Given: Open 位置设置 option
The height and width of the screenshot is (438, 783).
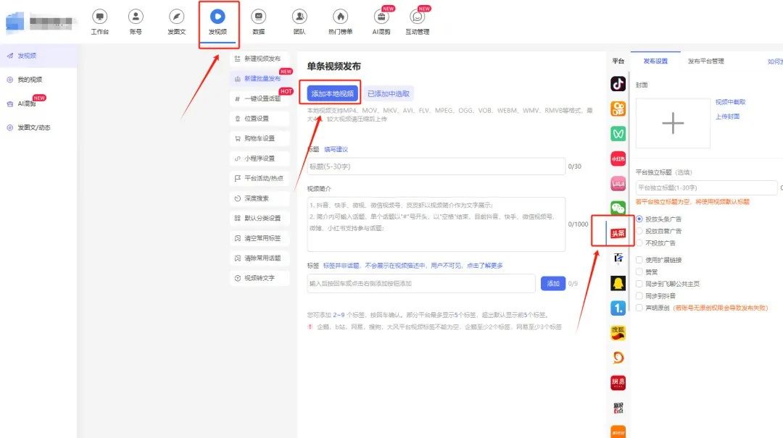Looking at the screenshot, I should tap(260, 118).
